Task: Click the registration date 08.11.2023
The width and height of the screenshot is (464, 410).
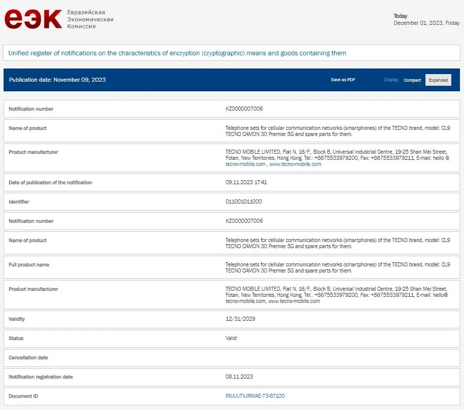Action: [239, 377]
